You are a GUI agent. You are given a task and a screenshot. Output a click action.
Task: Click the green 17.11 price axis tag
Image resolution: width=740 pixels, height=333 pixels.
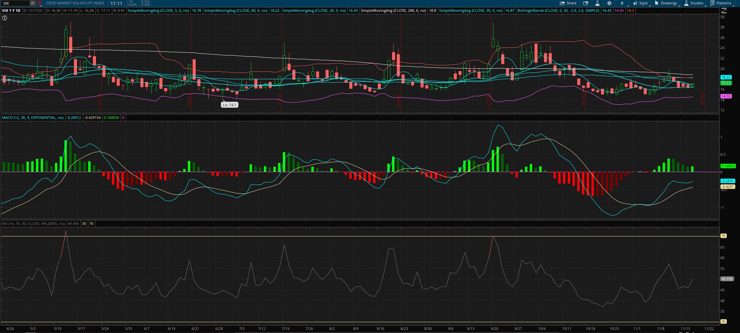click(726, 83)
